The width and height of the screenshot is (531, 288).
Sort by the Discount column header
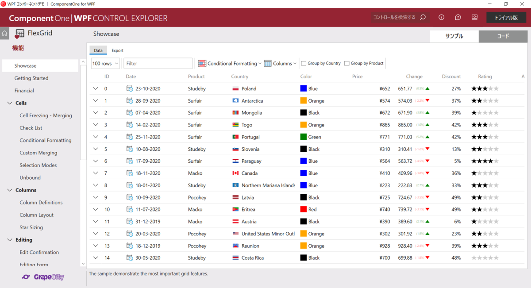tap(451, 77)
